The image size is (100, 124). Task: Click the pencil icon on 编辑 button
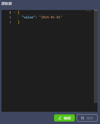pyautogui.click(x=60, y=118)
